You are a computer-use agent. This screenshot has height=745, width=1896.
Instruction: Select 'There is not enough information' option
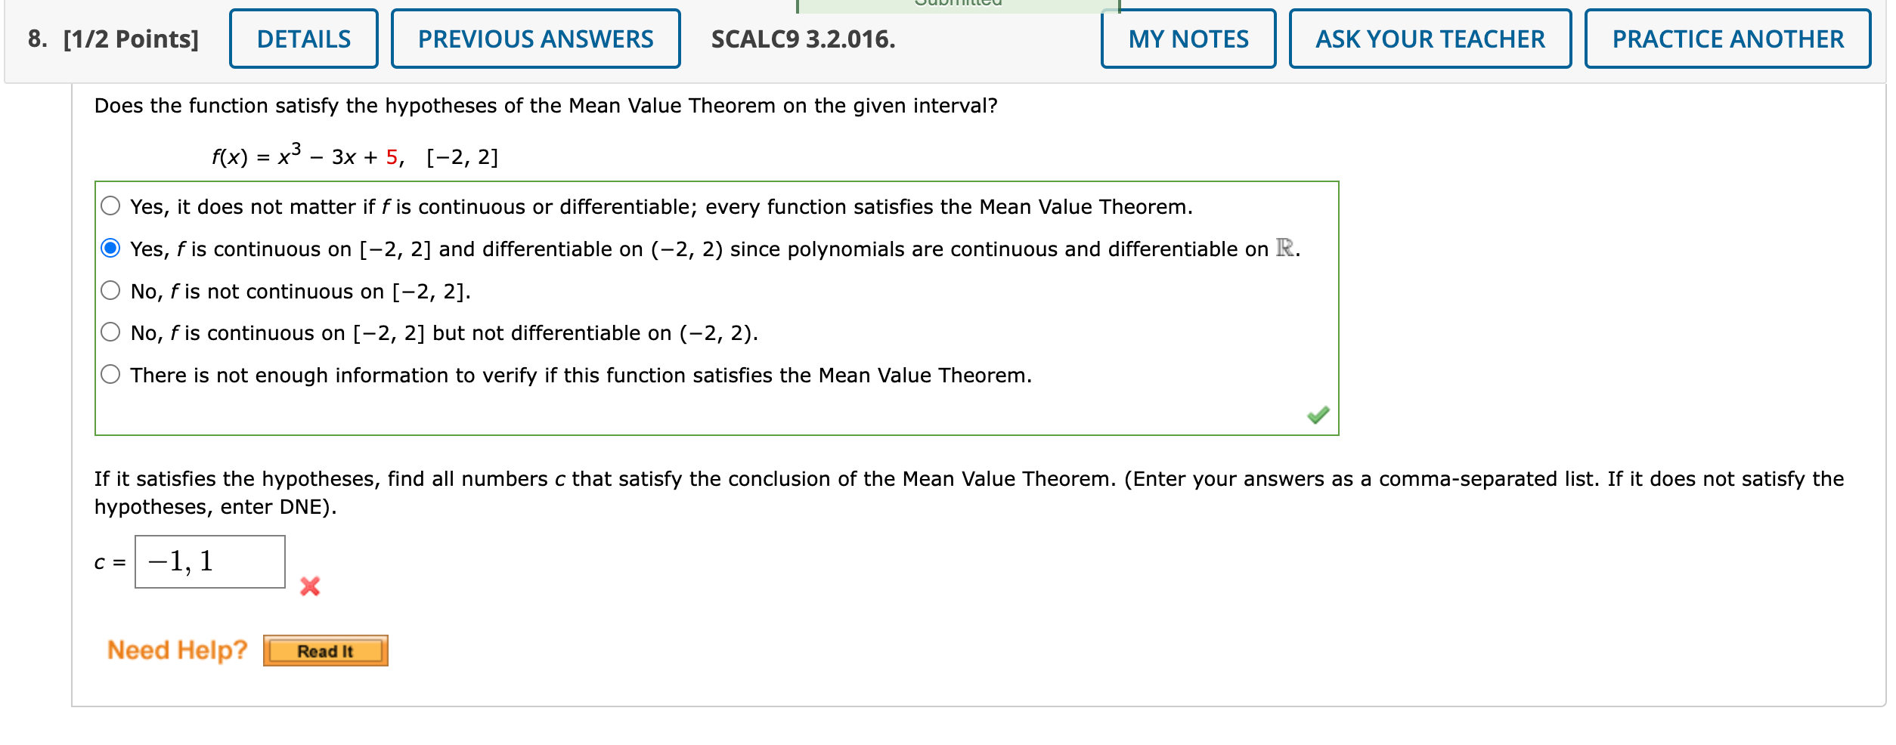click(x=111, y=374)
